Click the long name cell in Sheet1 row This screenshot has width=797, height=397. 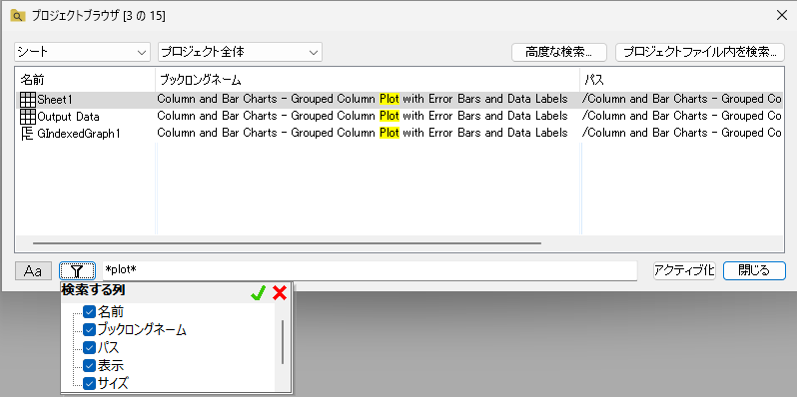click(x=363, y=99)
